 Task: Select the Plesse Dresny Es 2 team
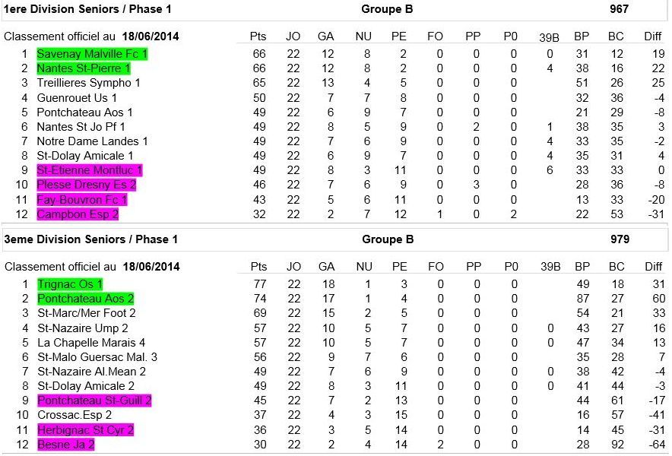[x=87, y=185]
